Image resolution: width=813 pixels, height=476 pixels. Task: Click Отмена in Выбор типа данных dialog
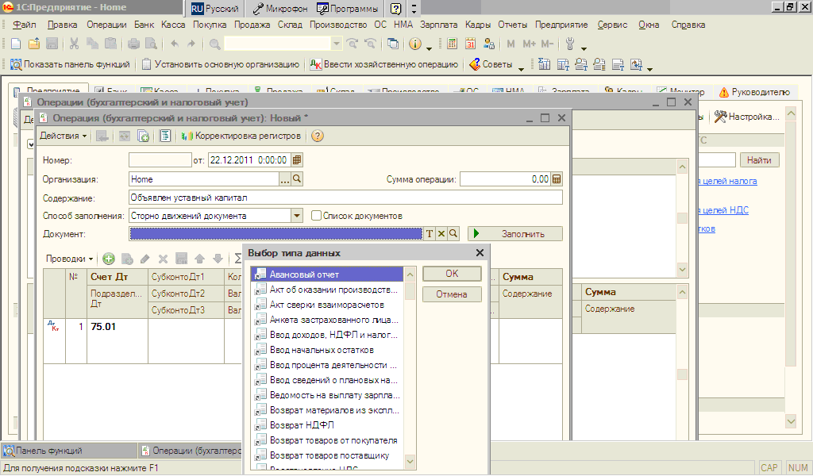tap(452, 294)
